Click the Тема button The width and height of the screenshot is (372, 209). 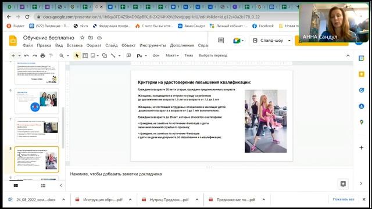(188, 56)
